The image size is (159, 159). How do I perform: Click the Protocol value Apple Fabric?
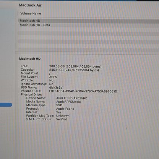[x=65, y=109]
